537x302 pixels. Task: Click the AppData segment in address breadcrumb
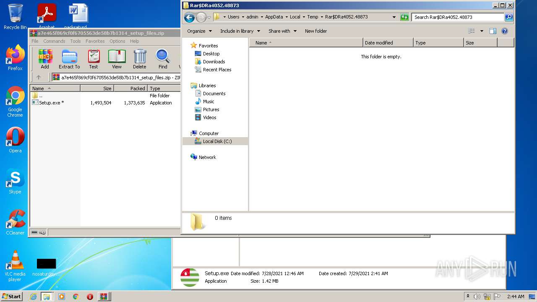pyautogui.click(x=274, y=17)
